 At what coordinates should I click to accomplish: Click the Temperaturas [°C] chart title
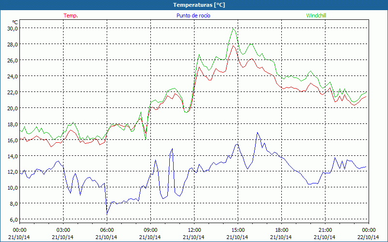pos(199,5)
